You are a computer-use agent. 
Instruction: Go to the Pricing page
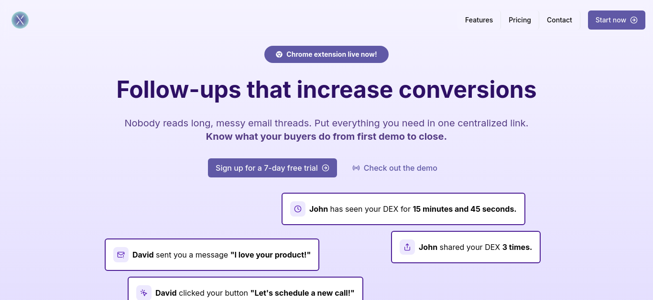click(x=520, y=20)
